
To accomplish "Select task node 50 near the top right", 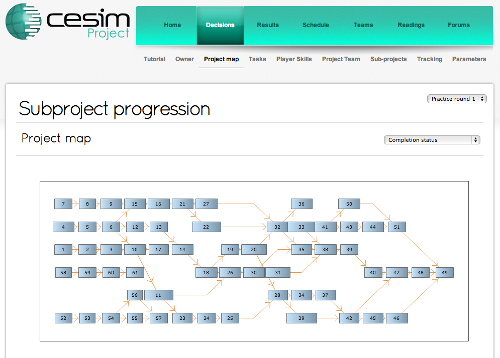I will 349,204.
